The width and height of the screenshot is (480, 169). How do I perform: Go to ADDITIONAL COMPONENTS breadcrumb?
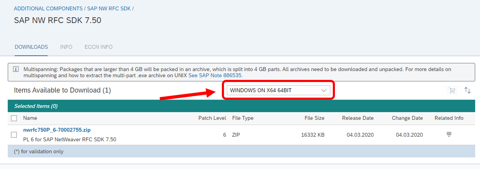pyautogui.click(x=48, y=8)
